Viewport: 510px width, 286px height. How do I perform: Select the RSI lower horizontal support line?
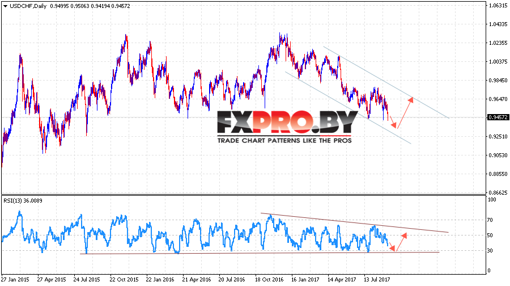coord(260,253)
